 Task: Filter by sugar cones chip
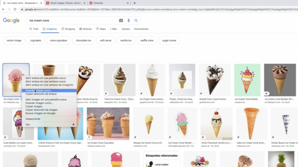coord(169,40)
